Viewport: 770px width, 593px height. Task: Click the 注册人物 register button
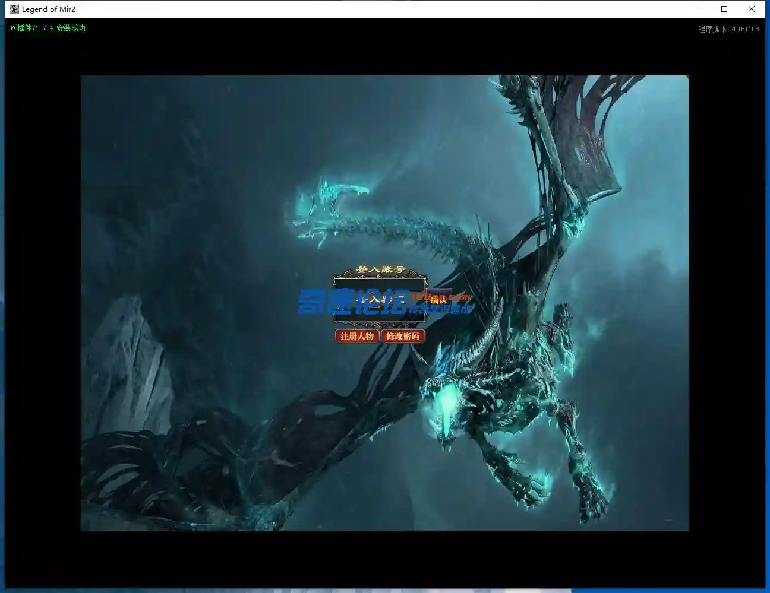[357, 336]
